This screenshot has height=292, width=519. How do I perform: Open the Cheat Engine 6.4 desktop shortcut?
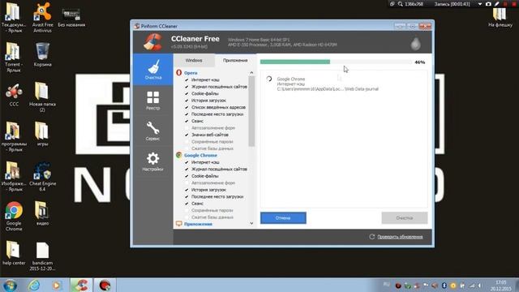click(x=42, y=176)
